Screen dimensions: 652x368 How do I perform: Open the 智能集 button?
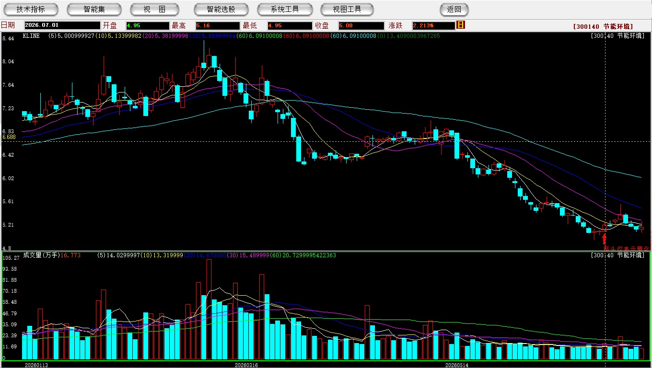click(94, 9)
